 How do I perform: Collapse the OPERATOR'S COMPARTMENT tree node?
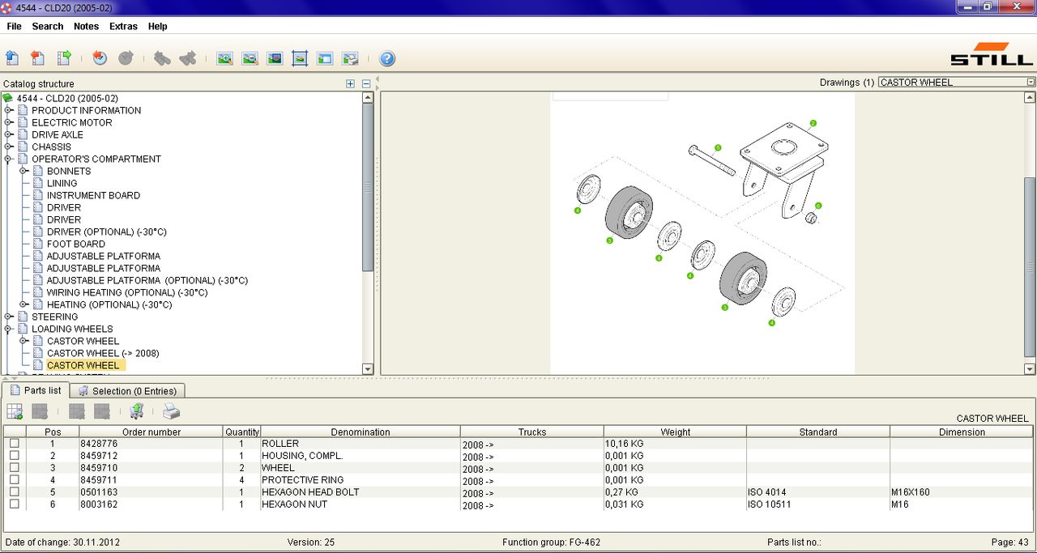tap(8, 159)
